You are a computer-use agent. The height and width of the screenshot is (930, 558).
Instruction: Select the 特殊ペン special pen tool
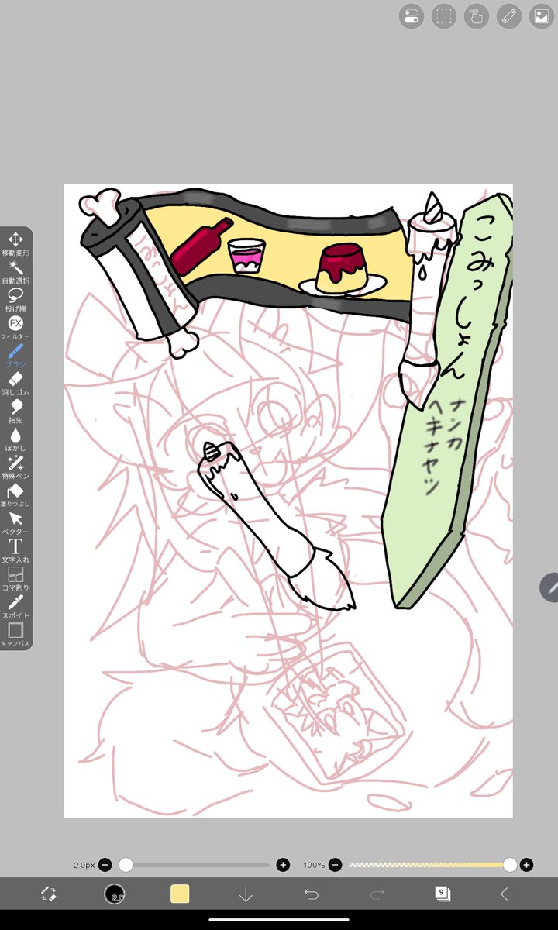coord(15,467)
